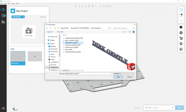This screenshot has width=186, height=112.
Task: Open Pictures folder in navigation pane
Action: click(52, 57)
